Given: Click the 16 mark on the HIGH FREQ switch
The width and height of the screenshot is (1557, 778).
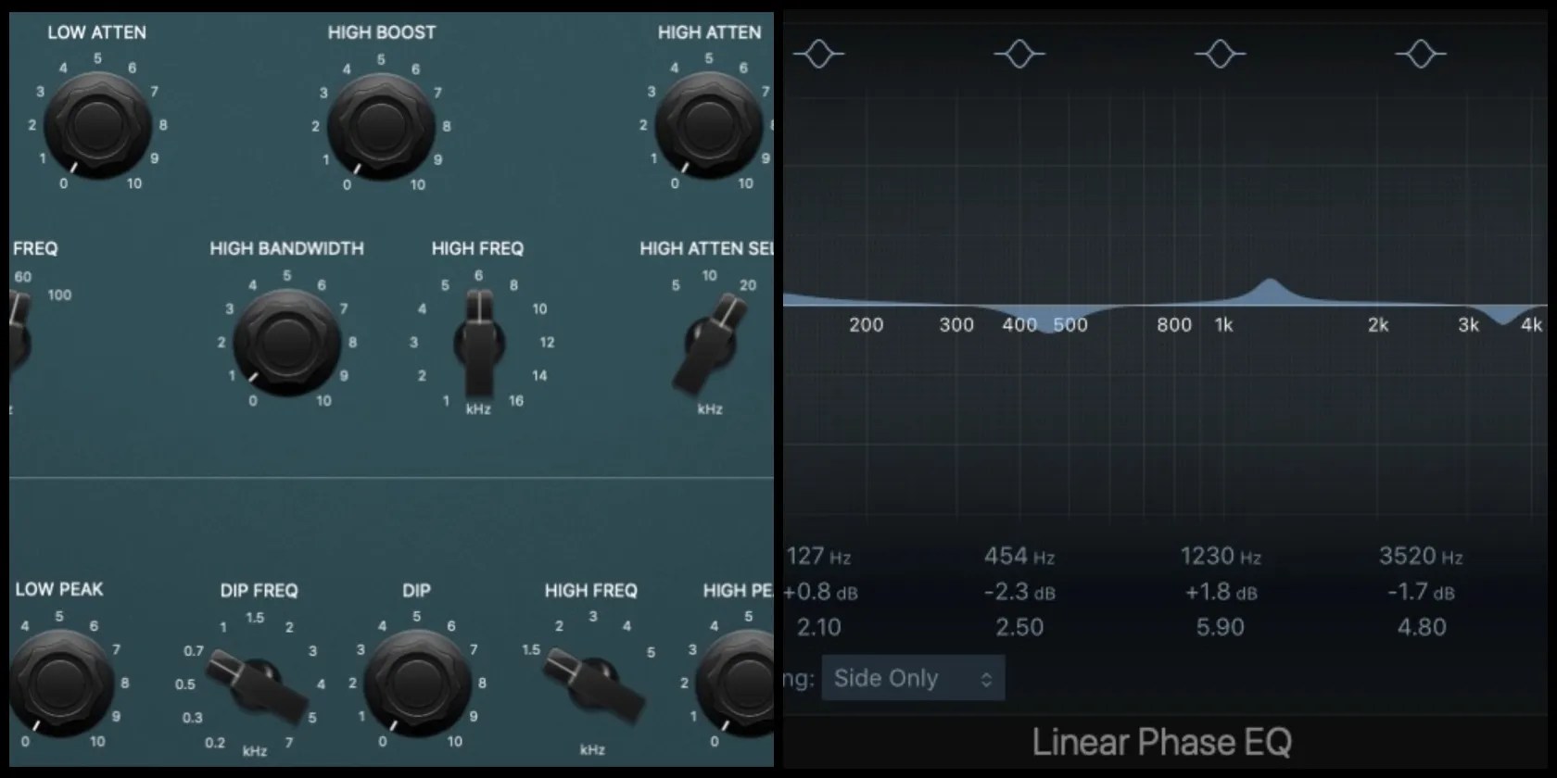Looking at the screenshot, I should (516, 401).
